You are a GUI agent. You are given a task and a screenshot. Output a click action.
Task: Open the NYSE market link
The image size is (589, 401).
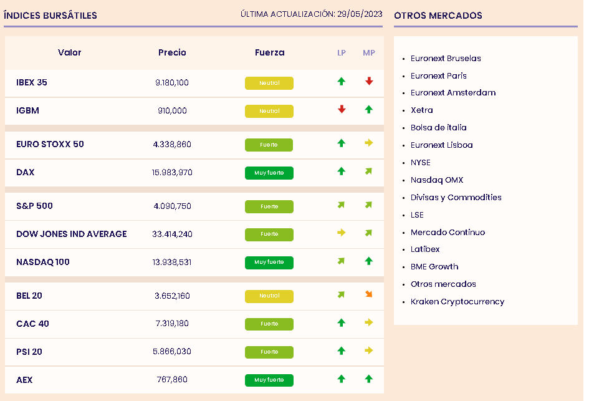click(420, 162)
